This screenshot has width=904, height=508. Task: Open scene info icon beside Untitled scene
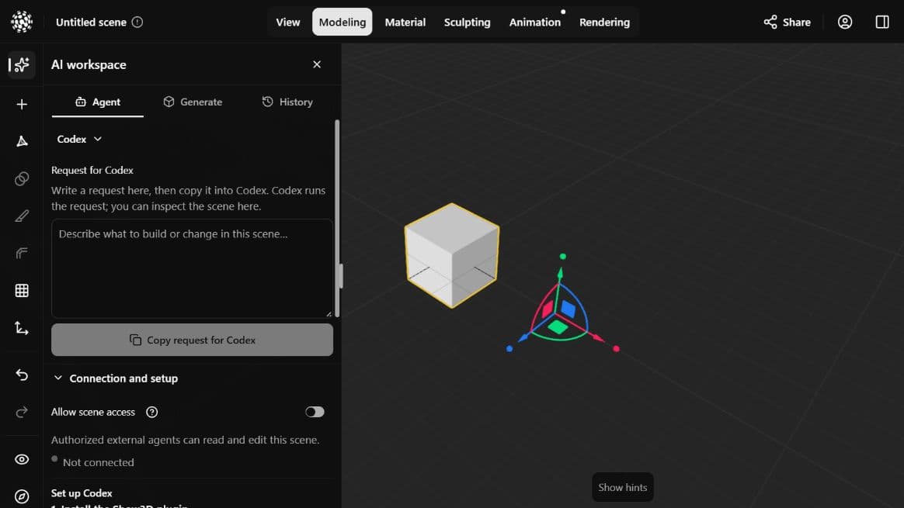[137, 22]
